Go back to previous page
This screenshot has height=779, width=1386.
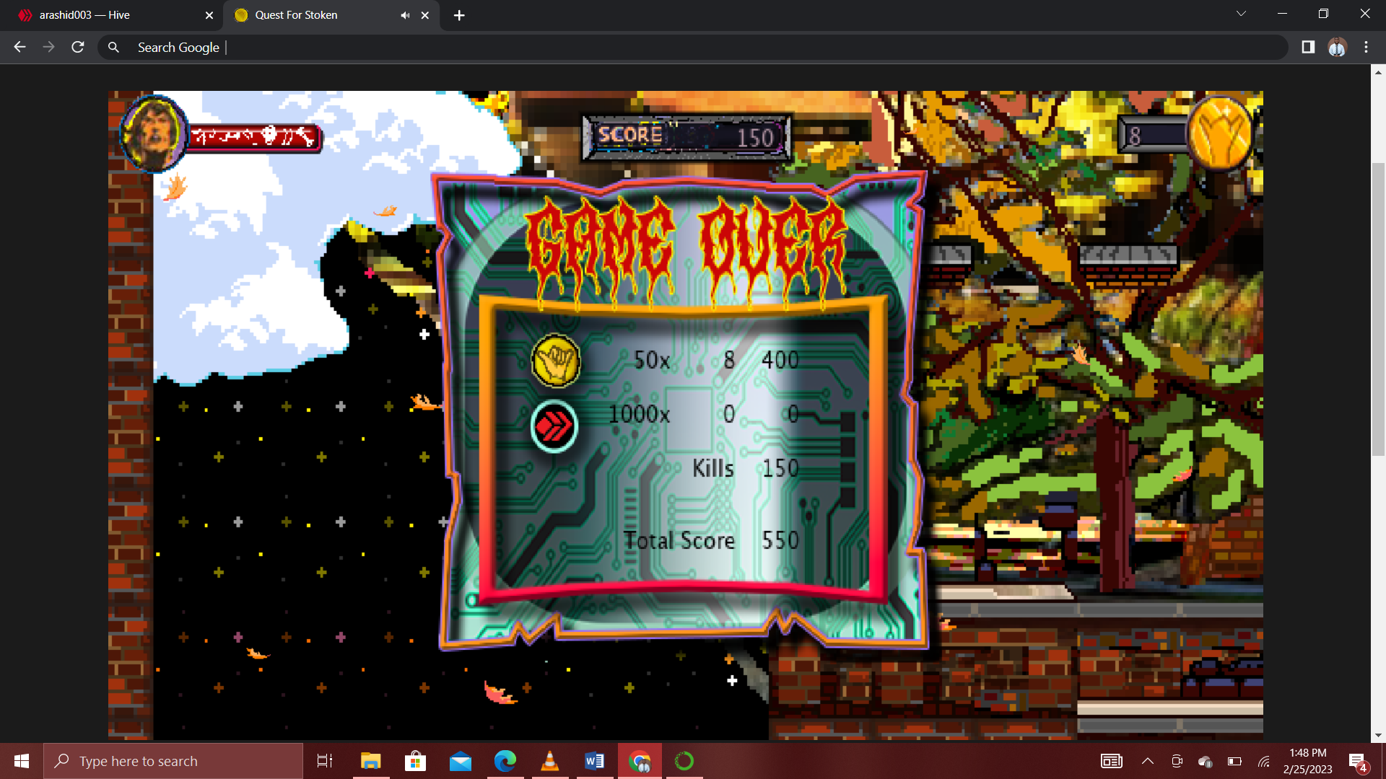click(x=19, y=47)
